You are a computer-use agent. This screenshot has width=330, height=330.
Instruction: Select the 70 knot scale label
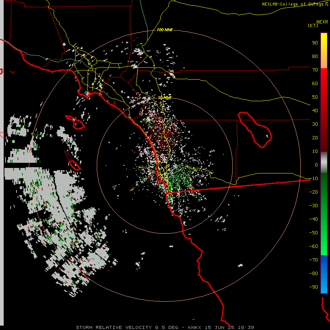(x=315, y=70)
